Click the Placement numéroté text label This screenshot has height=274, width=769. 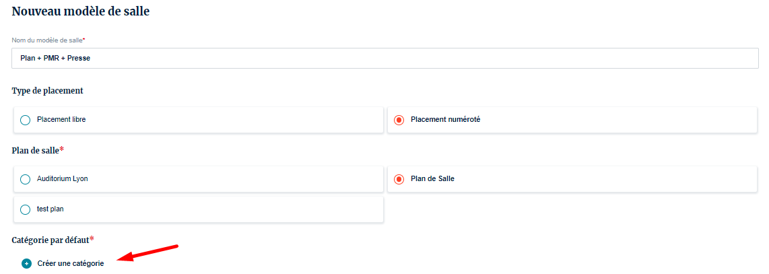point(445,120)
